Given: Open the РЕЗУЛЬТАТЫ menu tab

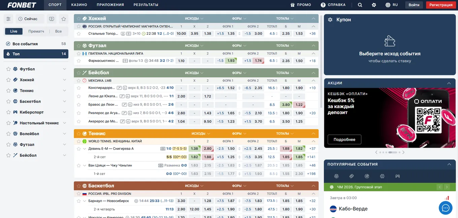Looking at the screenshot, I should point(146,5).
